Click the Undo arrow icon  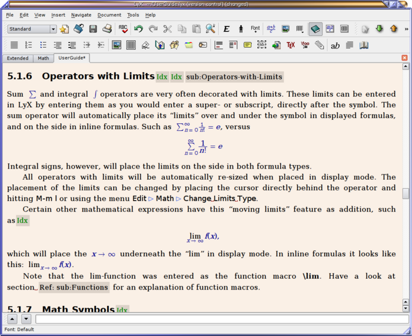pos(138,28)
